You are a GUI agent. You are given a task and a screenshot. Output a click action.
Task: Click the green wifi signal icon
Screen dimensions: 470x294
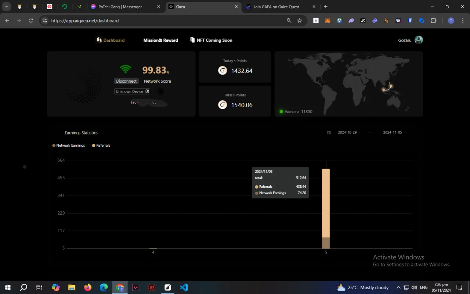[126, 69]
